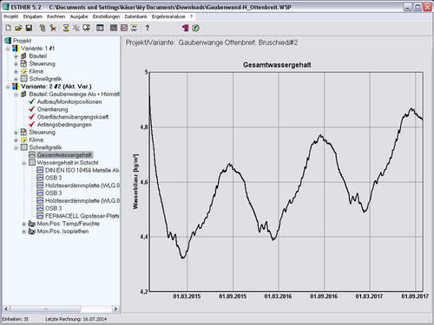Select Variante: 2 #2 (Akt. Var.) label
This screenshot has height=325, width=434.
click(x=56, y=87)
